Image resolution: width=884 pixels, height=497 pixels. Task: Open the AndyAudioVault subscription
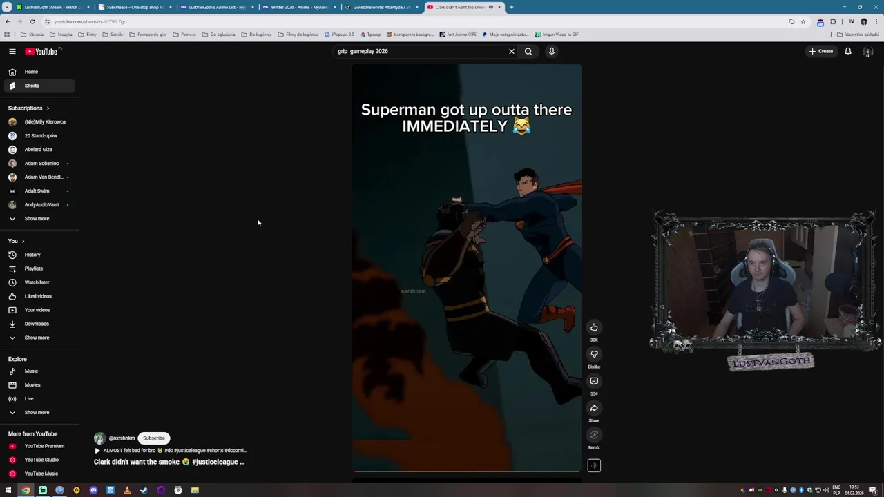(38, 205)
